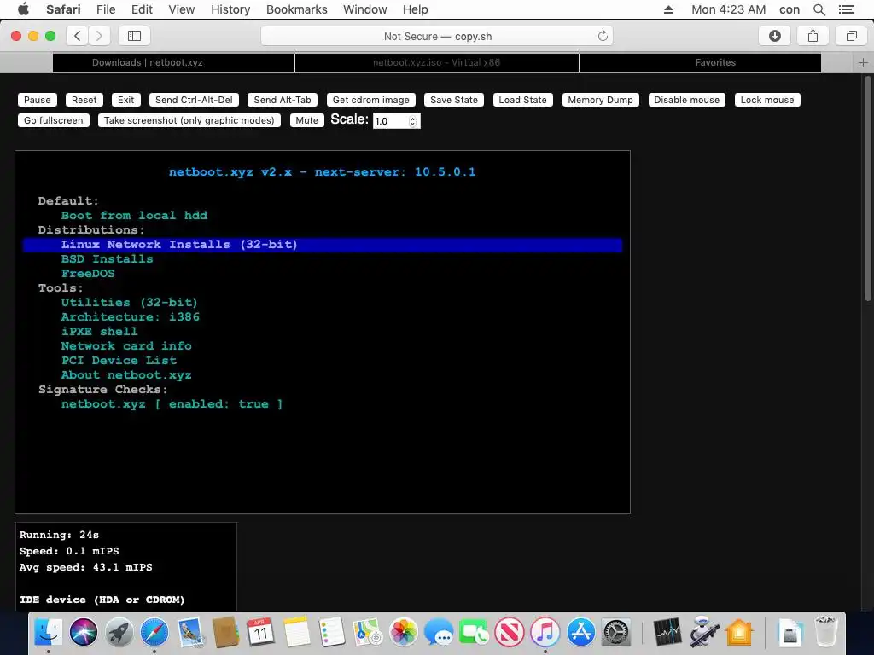The image size is (874, 655).
Task: Open Safari from the Dock
Action: (x=154, y=633)
